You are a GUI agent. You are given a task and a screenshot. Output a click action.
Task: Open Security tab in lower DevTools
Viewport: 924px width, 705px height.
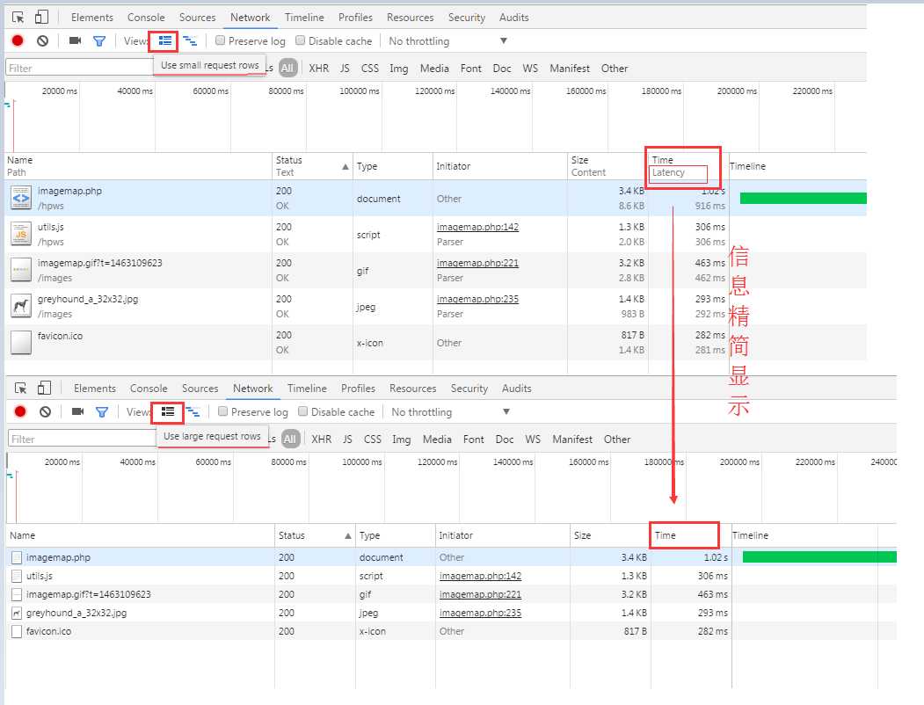pyautogui.click(x=469, y=389)
